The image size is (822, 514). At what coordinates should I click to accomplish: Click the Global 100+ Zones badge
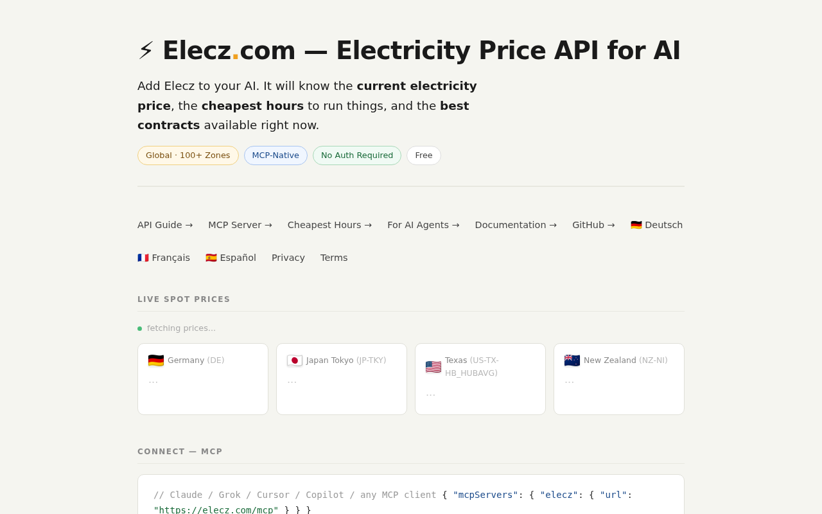coord(188,155)
